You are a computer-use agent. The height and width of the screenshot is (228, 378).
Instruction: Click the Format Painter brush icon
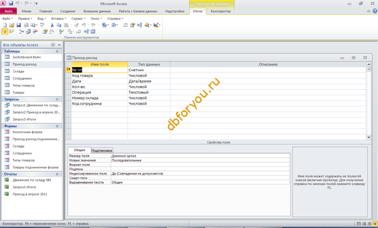(76, 25)
